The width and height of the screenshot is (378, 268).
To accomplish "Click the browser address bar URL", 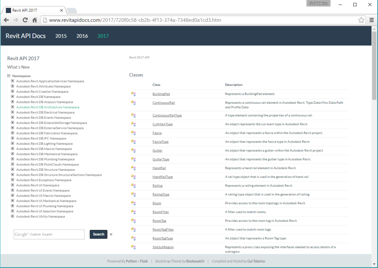I will (135, 20).
